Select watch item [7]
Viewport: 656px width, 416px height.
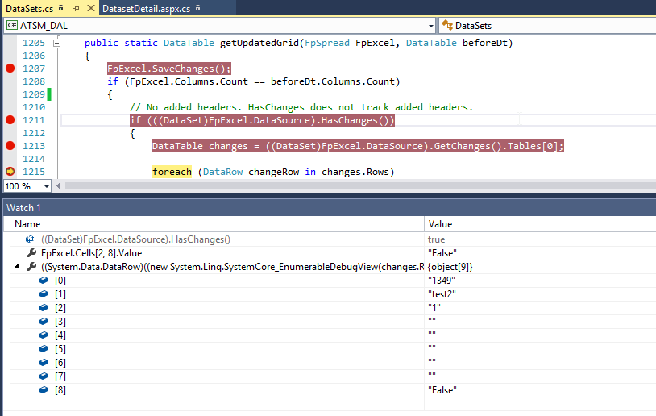(x=60, y=376)
